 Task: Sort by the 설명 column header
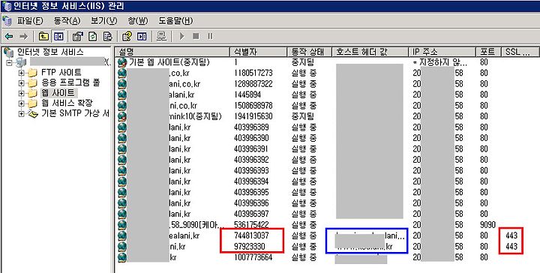coord(172,52)
